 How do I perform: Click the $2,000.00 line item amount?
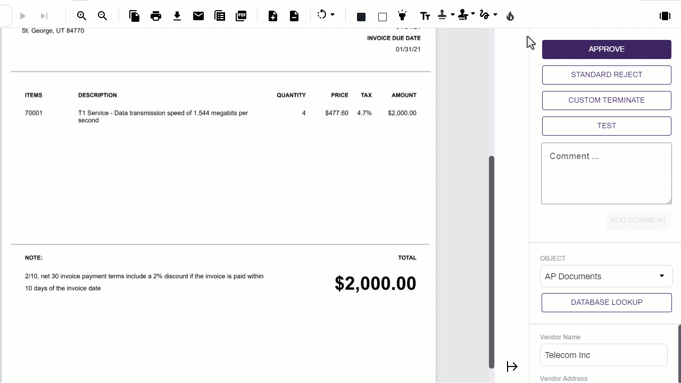402,113
